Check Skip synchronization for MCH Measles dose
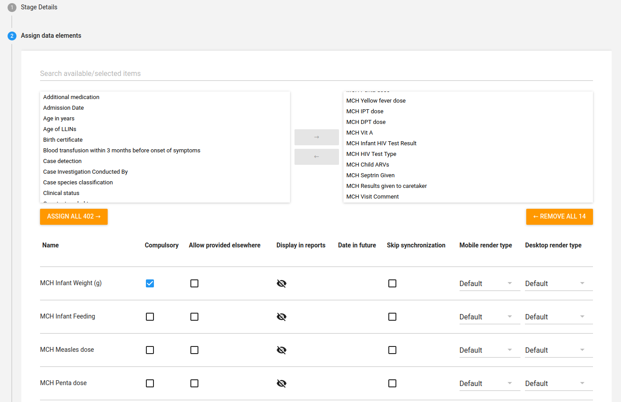 point(392,350)
